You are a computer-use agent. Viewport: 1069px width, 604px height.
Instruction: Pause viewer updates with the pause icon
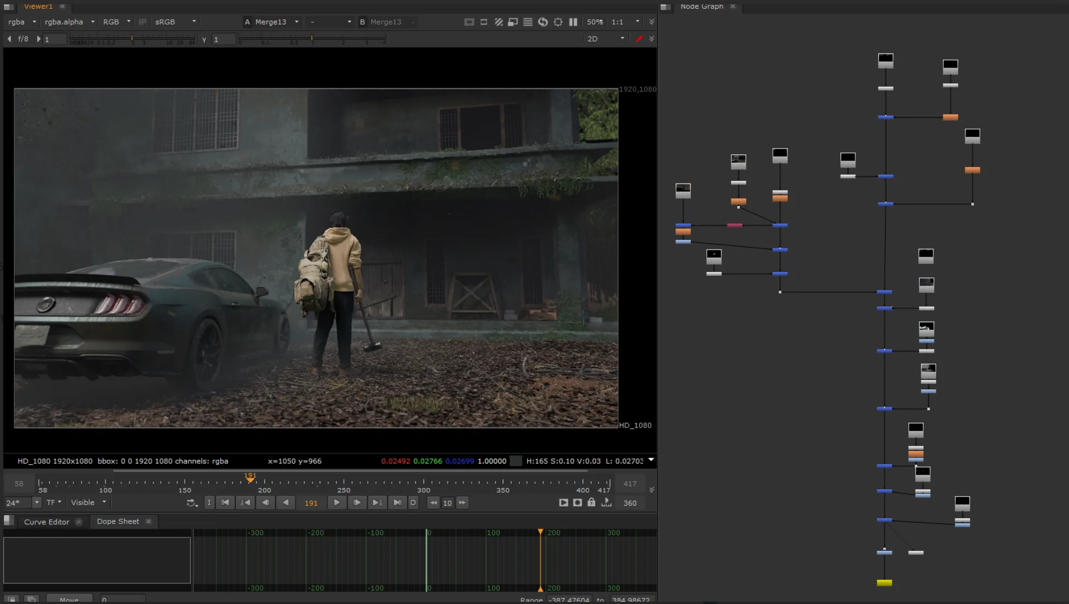[x=573, y=22]
